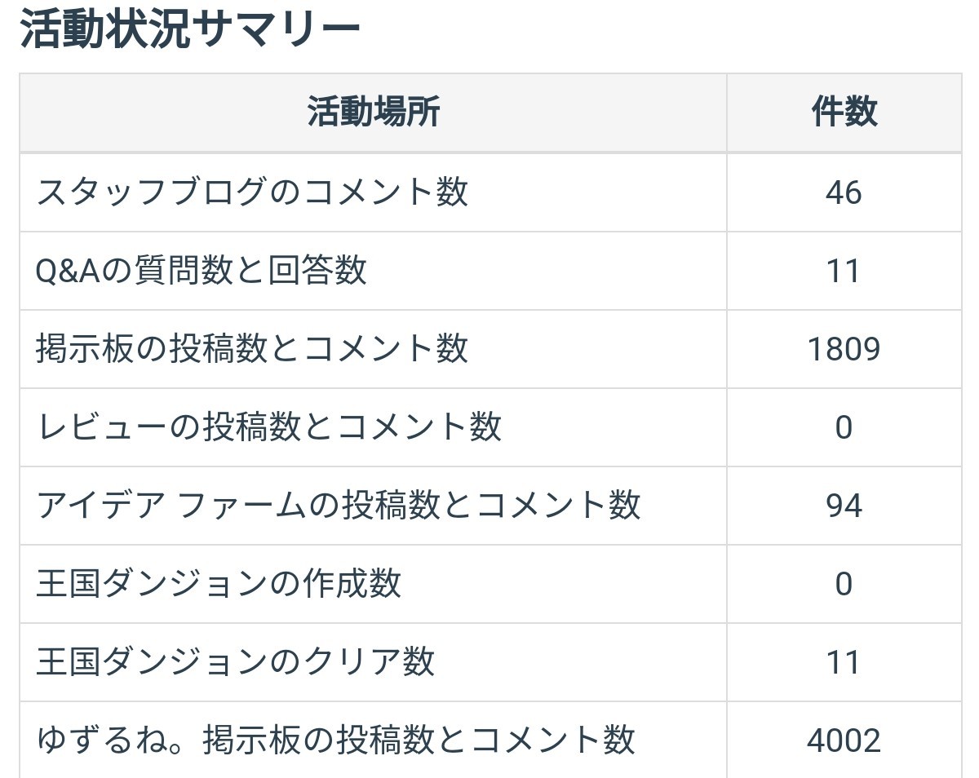Screen dimensions: 979x778
Task: Select the 掲示板の投稿数とコメント数 label in third row
Action: (x=252, y=349)
